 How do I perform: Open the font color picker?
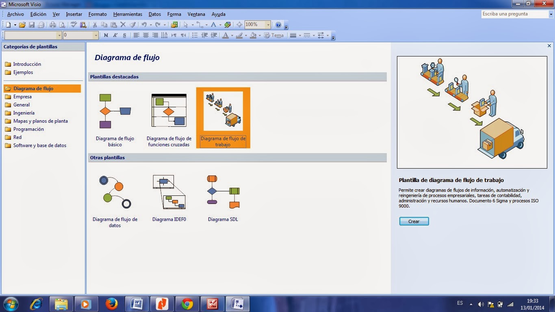(x=226, y=35)
